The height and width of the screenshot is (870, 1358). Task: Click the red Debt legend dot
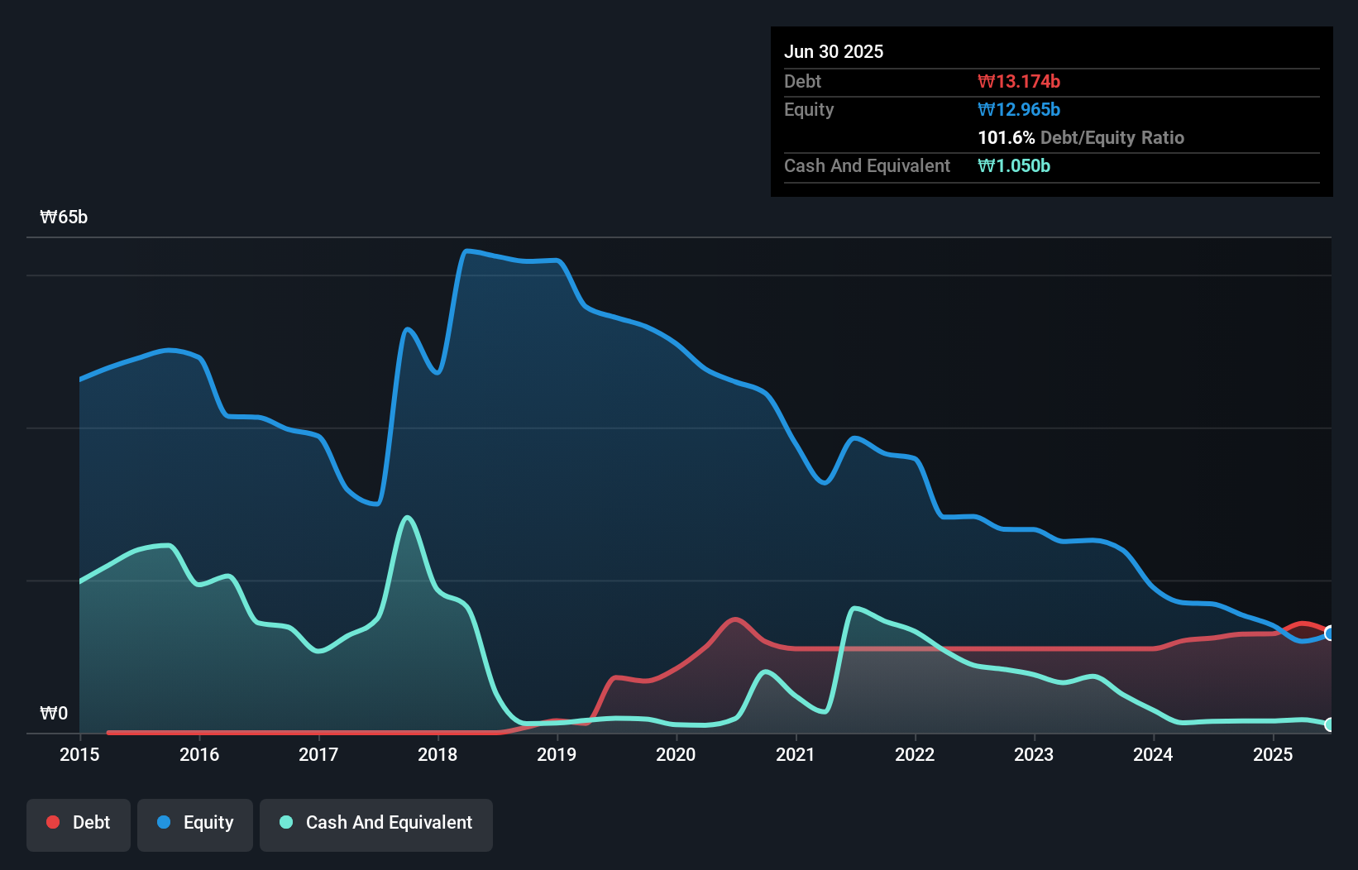pos(53,822)
